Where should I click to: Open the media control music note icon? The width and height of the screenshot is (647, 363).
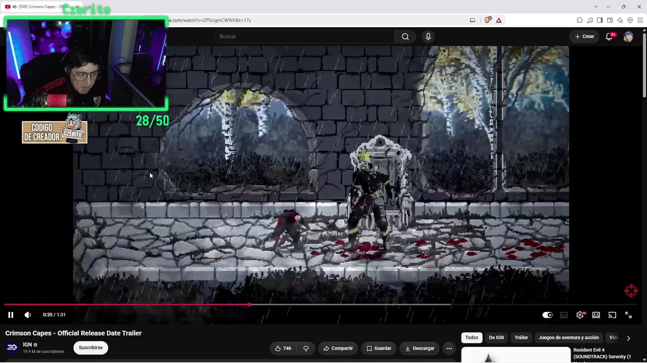pyautogui.click(x=590, y=20)
